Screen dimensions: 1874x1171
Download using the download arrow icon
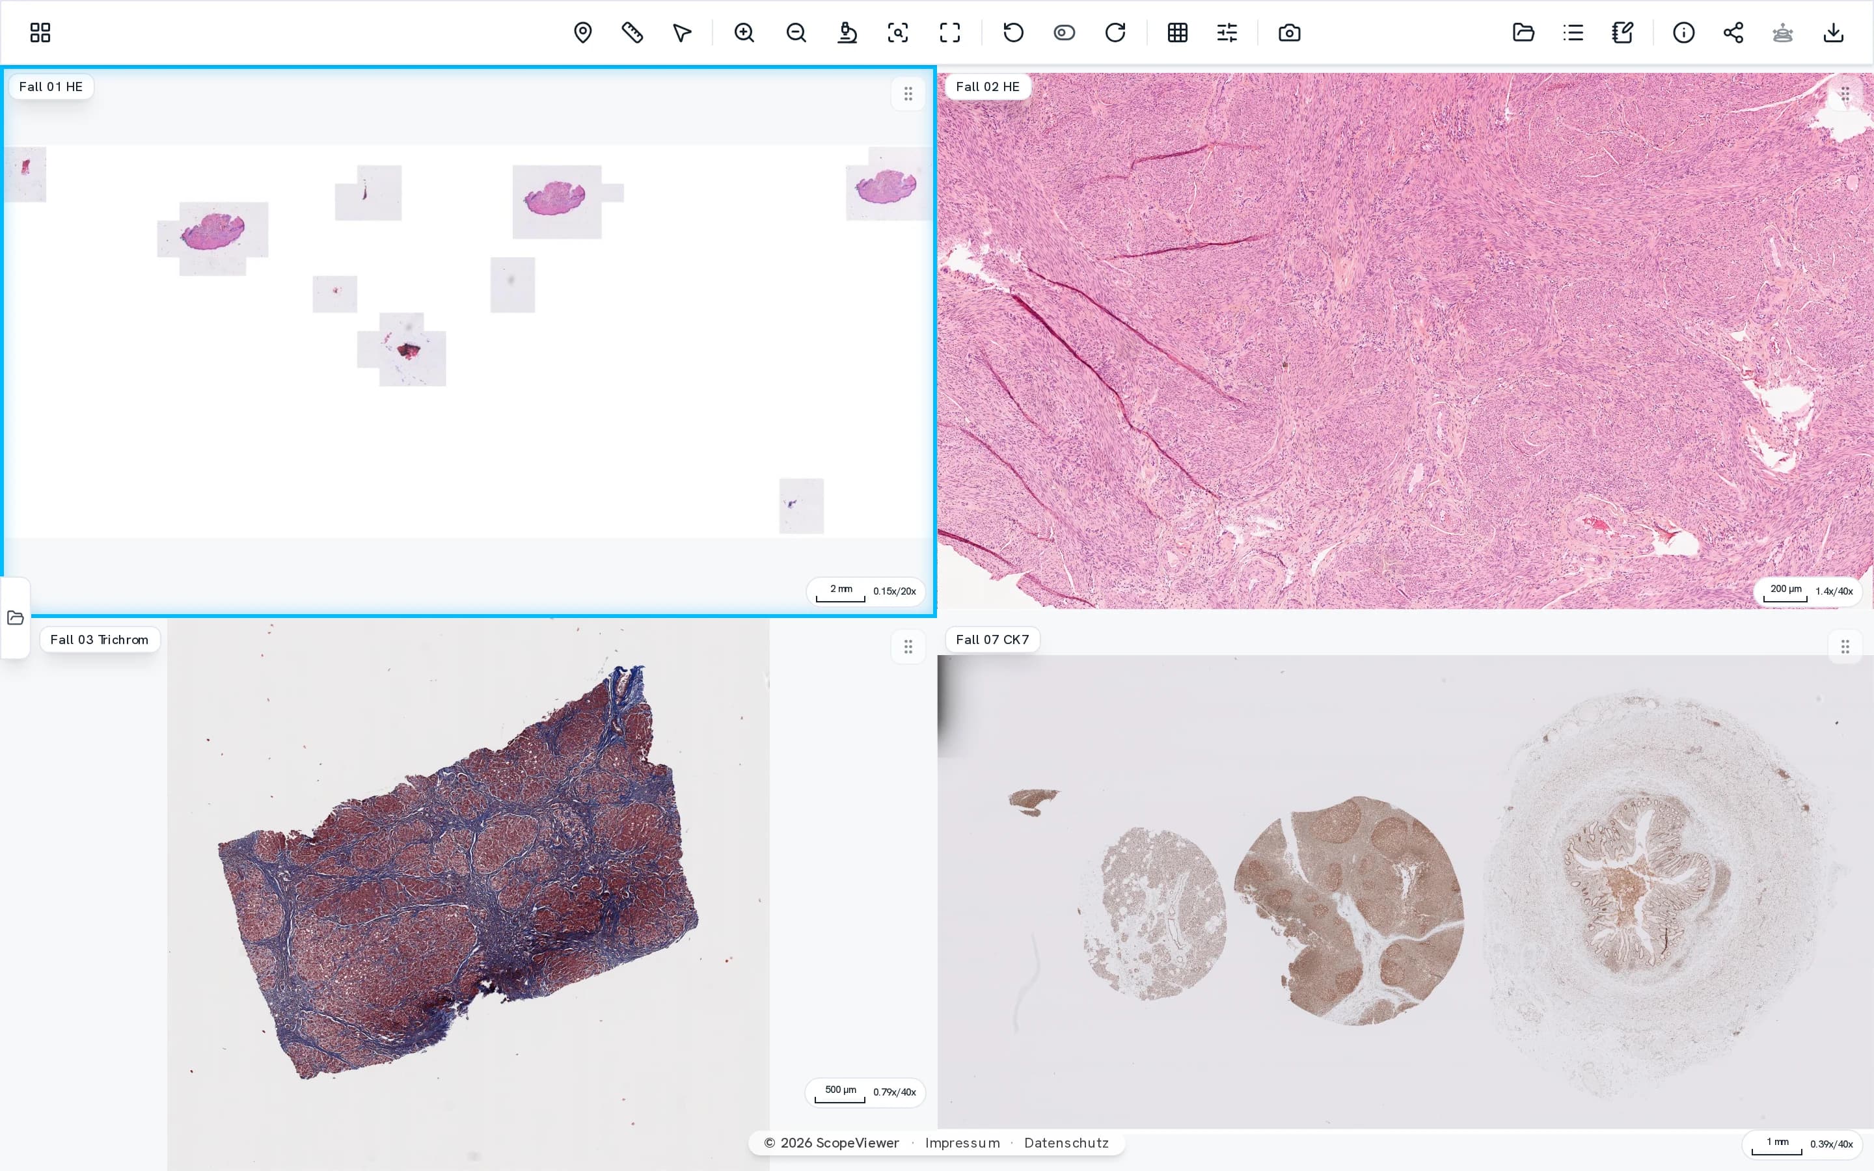pos(1834,33)
